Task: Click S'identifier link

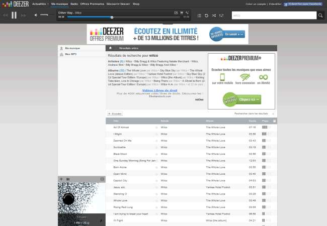Action: click(x=275, y=4)
